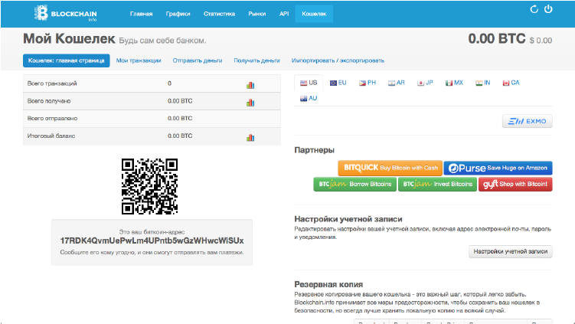575x324 pixels.
Task: Open Статистика in the top navigation
Action: coord(219,14)
